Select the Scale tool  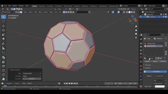click(3, 34)
